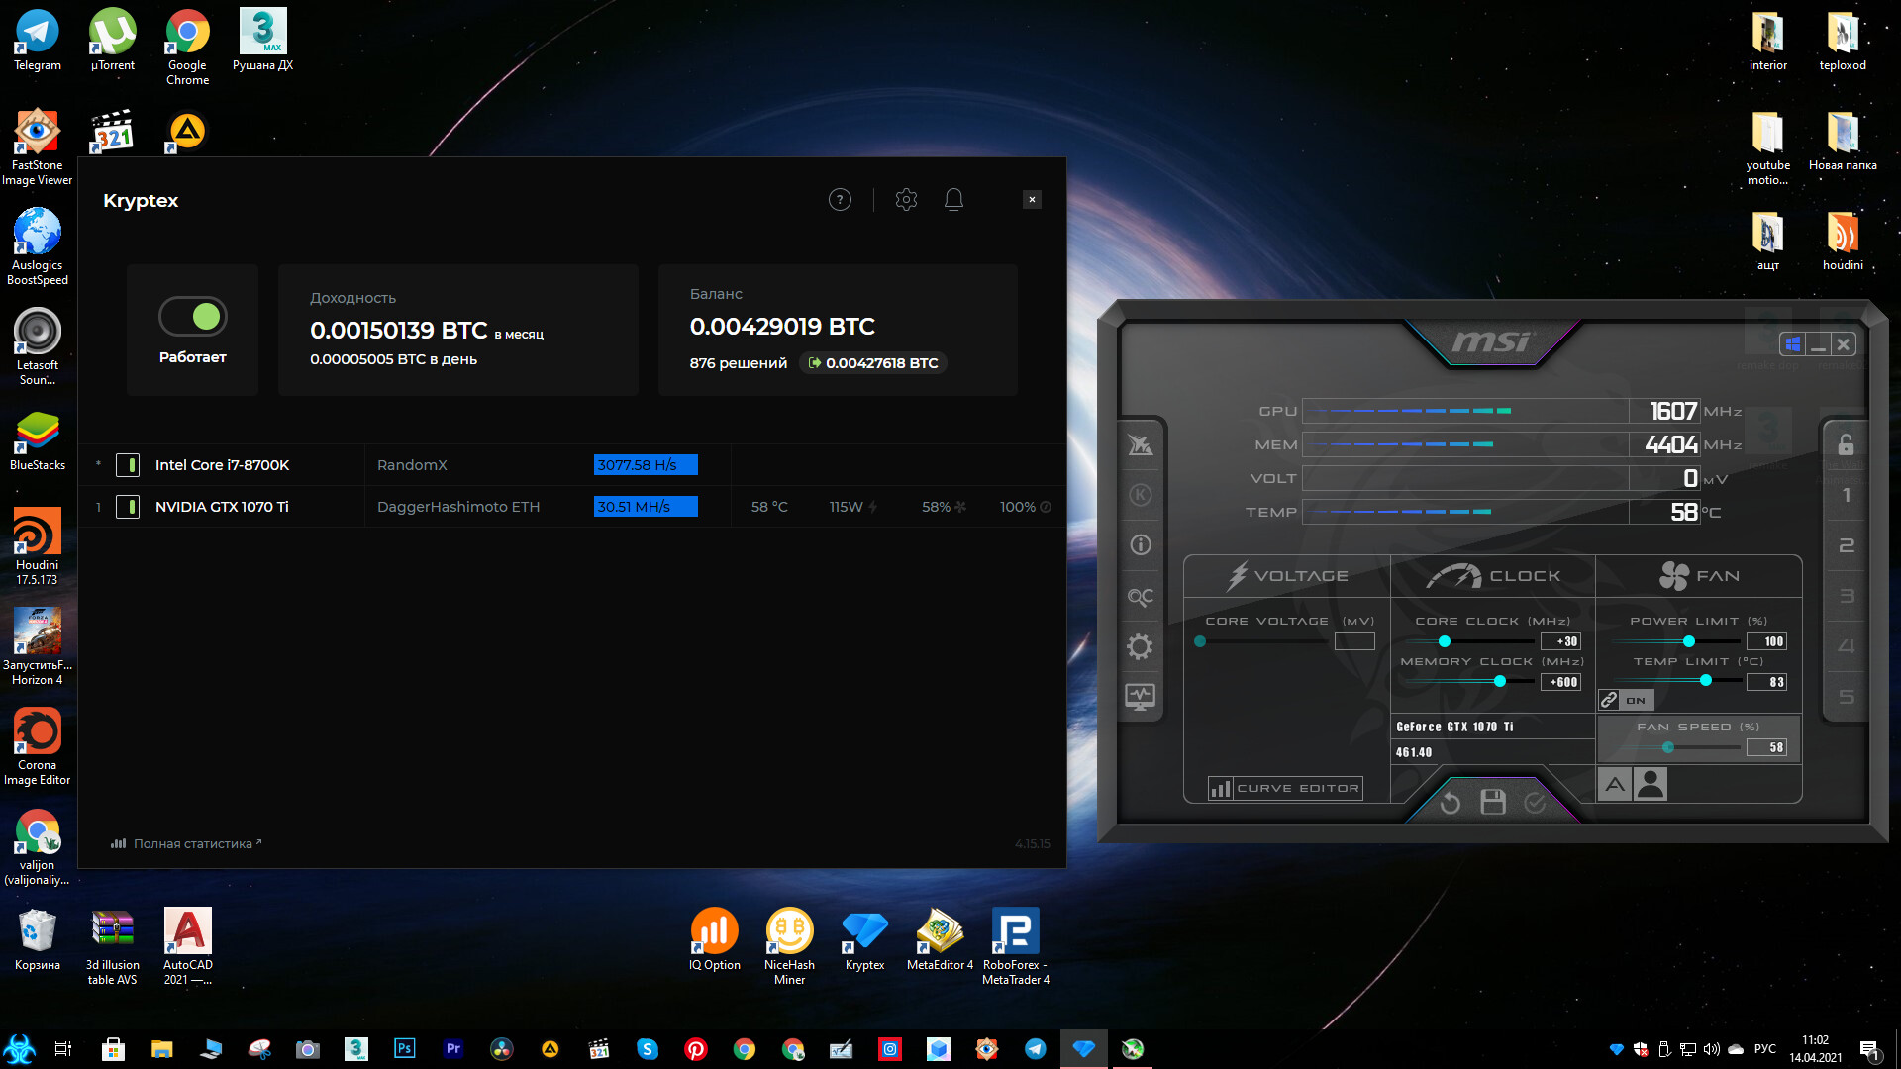Open the Kryptex full statistics link
The width and height of the screenshot is (1901, 1069).
coord(186,843)
